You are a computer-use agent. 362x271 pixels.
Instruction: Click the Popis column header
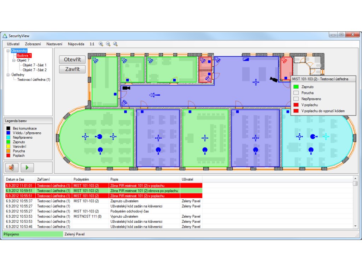pyautogui.click(x=144, y=179)
